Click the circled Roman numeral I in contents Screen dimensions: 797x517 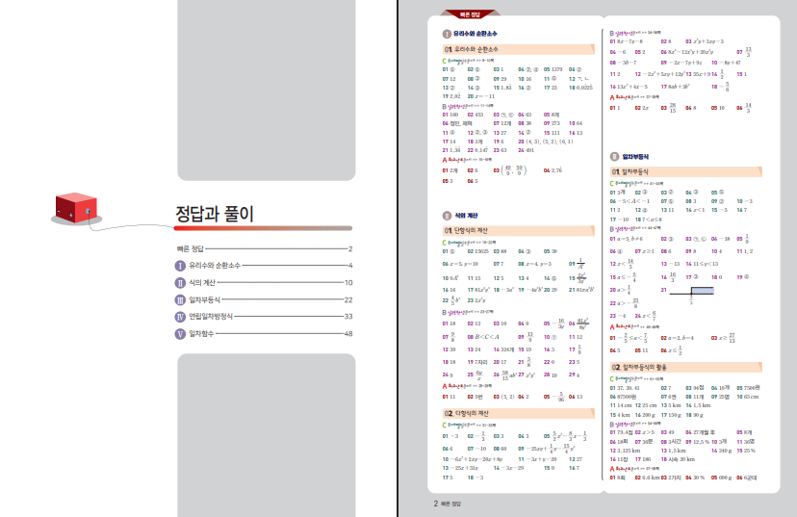[x=179, y=265]
